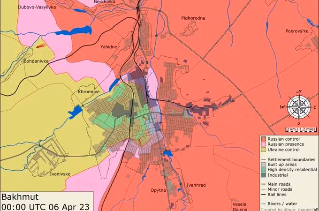The height and width of the screenshot is (211, 319).
Task: Click the Settlement boundaries dashed symbol in legend
Action: (x=264, y=160)
